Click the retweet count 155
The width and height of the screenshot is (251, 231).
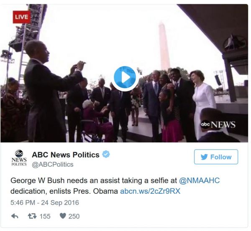tap(45, 216)
